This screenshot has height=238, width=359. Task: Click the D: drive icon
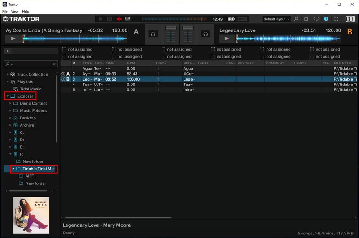[15, 140]
